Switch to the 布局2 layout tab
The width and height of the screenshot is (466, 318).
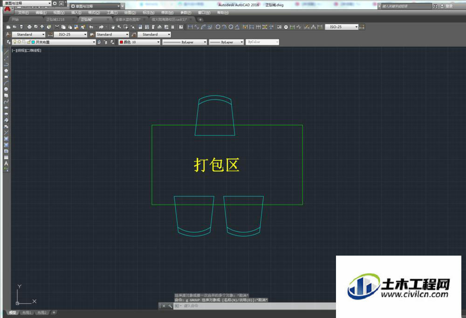pyautogui.click(x=42, y=313)
